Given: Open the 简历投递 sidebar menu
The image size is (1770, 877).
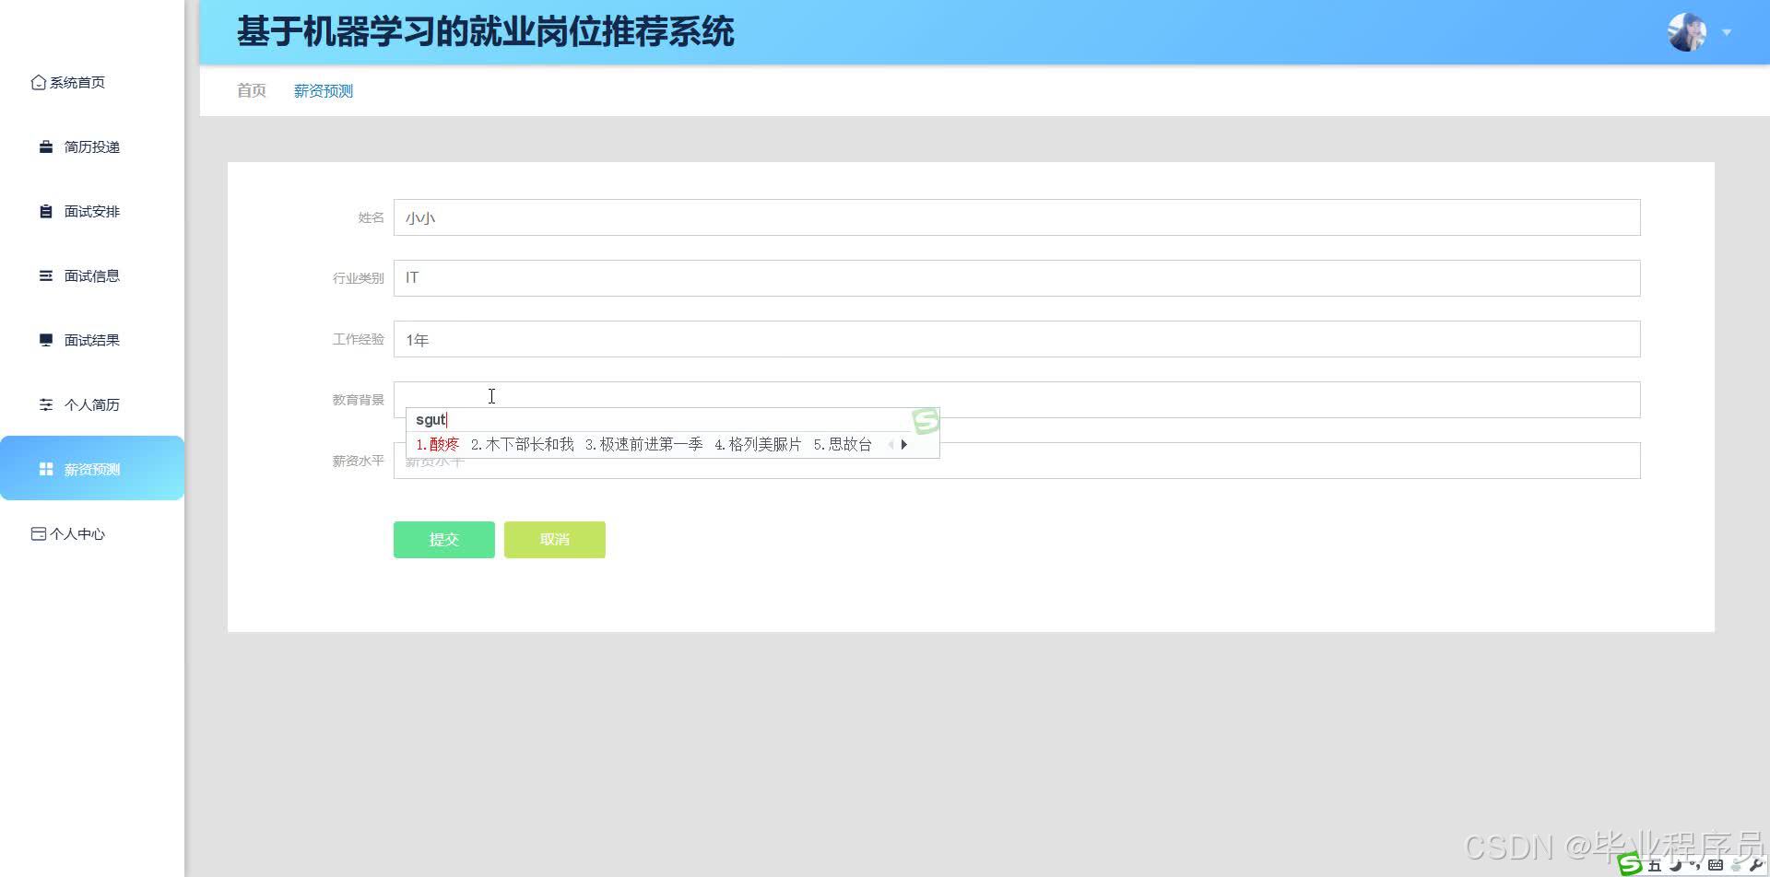Looking at the screenshot, I should (92, 147).
